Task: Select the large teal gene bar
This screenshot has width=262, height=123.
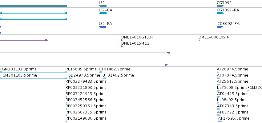Action: [34, 6]
